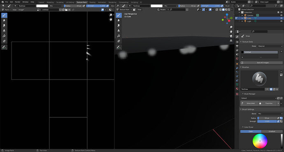
Task: Select the Smear tool in 3D viewport toolbar
Action: pyautogui.click(x=119, y=26)
